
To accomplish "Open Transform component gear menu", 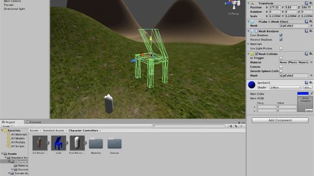I will (311, 3).
